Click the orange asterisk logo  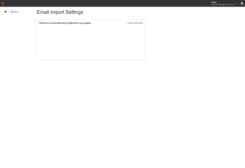[3, 3]
